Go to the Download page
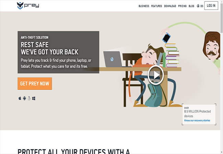This screenshot has width=223, height=154. (170, 6)
